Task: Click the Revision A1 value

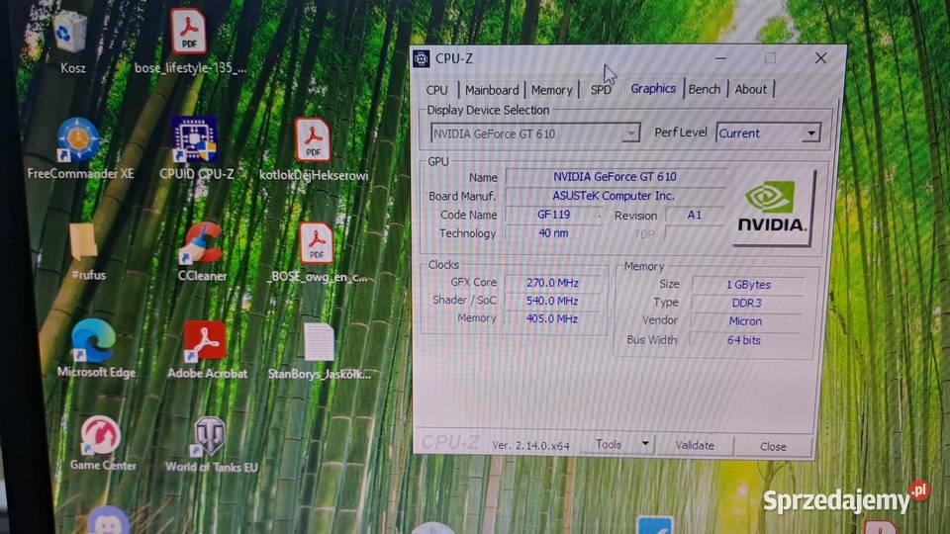Action: pyautogui.click(x=695, y=215)
